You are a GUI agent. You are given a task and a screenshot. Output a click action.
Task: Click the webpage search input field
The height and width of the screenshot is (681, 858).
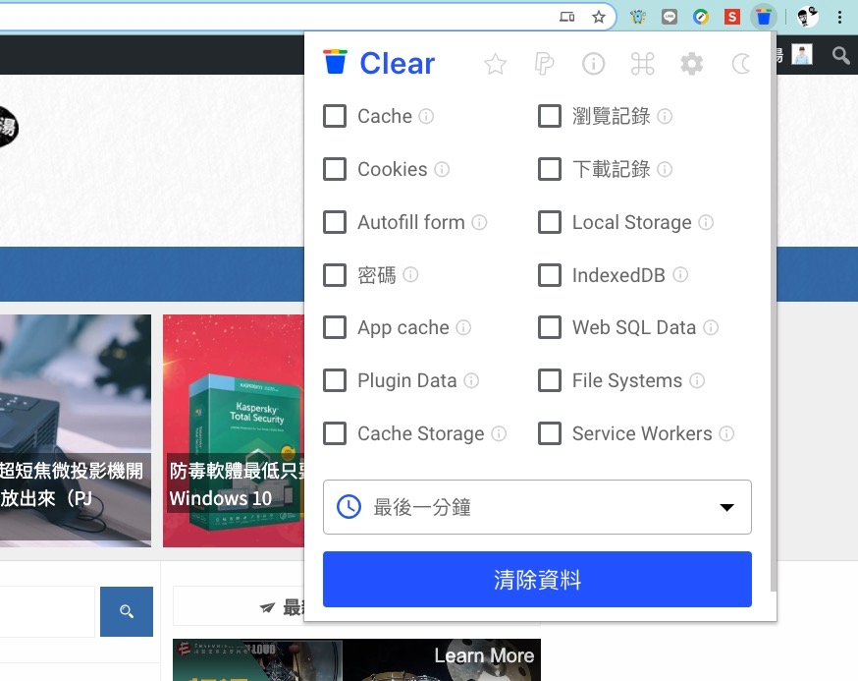pyautogui.click(x=47, y=611)
